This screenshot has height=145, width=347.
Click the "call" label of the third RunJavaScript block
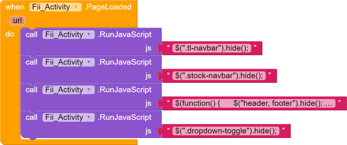[x=31, y=90]
